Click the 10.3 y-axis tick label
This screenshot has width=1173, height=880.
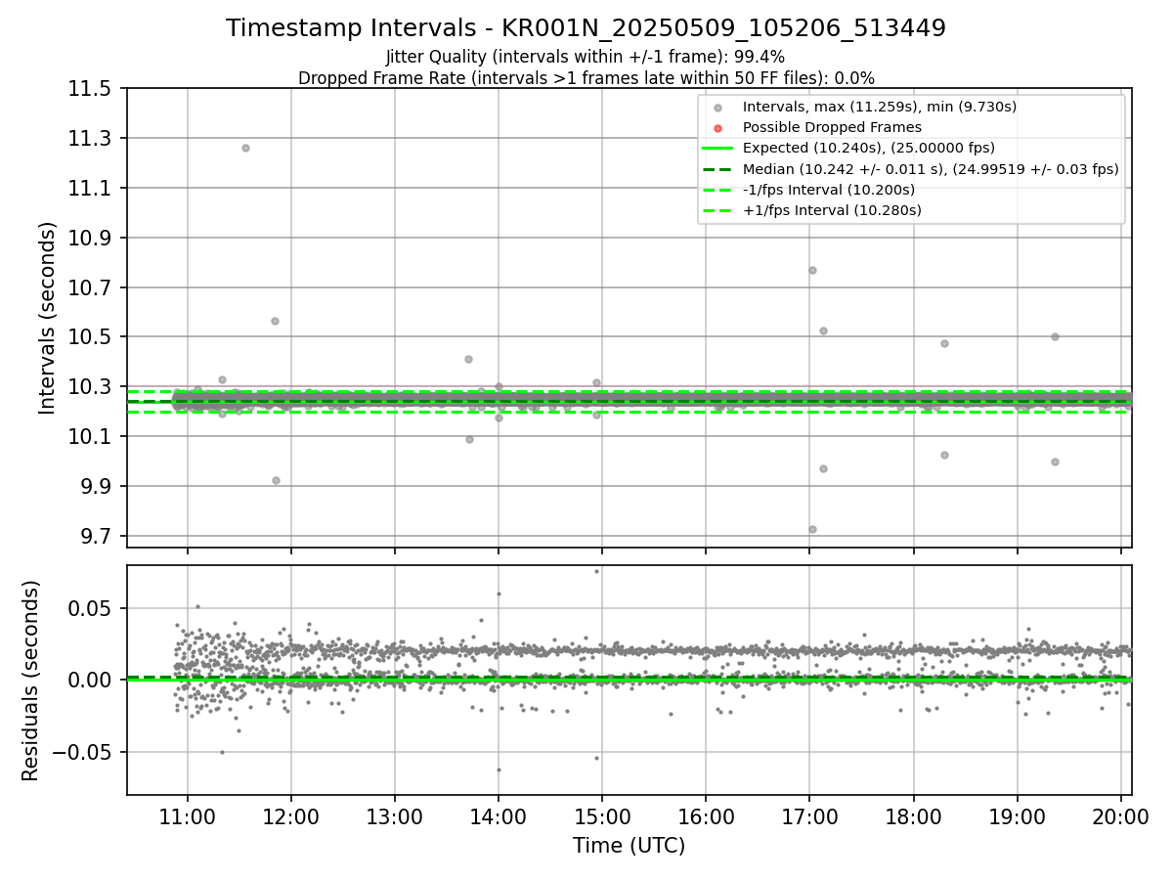pyautogui.click(x=92, y=387)
